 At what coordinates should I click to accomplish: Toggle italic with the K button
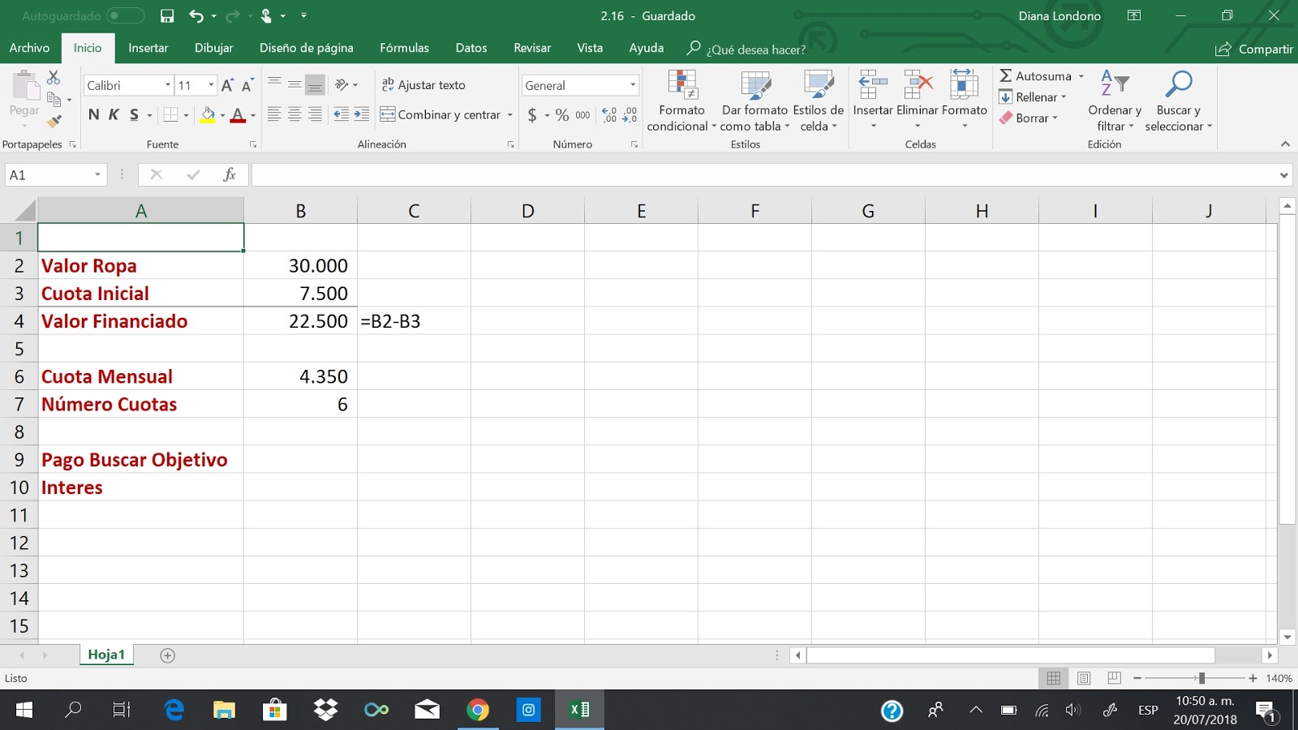click(112, 114)
